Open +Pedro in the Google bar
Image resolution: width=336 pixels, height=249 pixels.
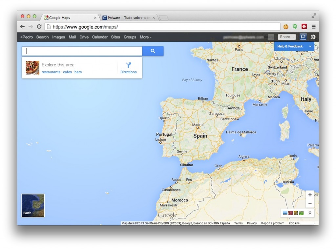click(26, 37)
